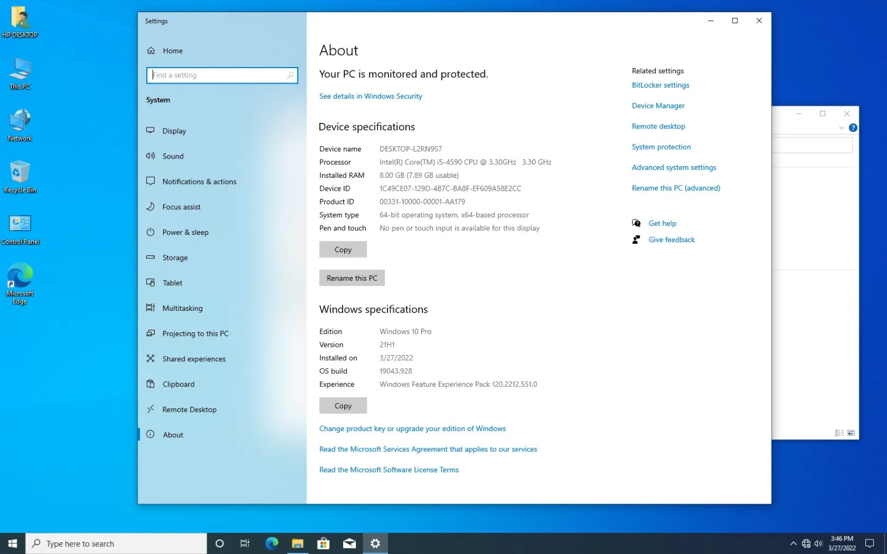Read the Microsoft Services Agreement link

428,449
